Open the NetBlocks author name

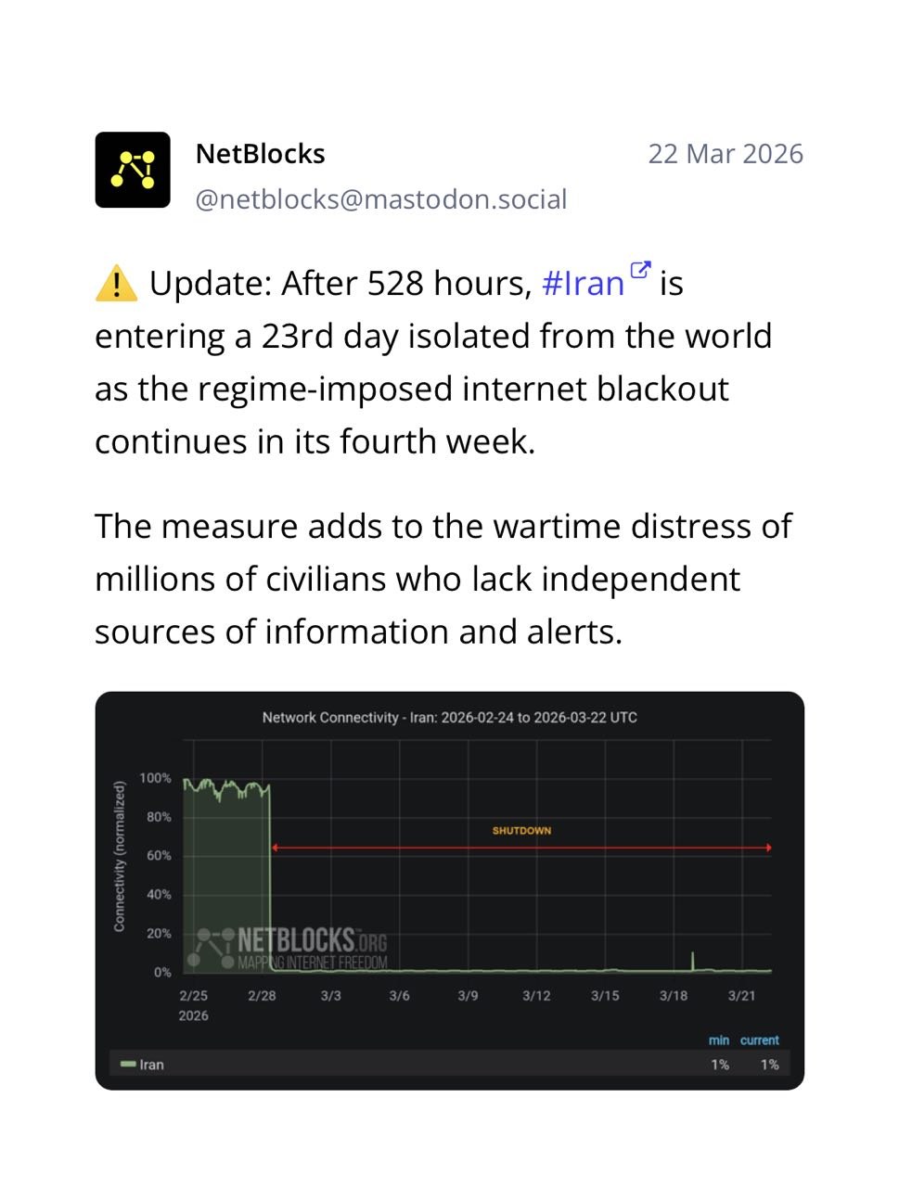pyautogui.click(x=260, y=154)
